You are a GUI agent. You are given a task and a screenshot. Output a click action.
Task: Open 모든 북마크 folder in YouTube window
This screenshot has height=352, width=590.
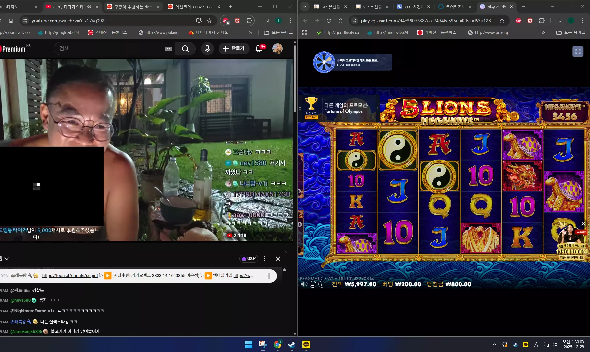point(278,33)
